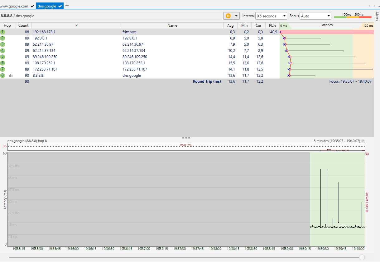Screen dimensions: 380x262
Task: Click hop 1 red packet loss bar
Action: 327,32
